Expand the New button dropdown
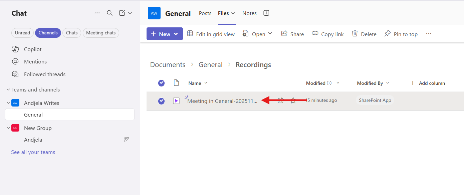This screenshot has height=195, width=464. click(176, 34)
